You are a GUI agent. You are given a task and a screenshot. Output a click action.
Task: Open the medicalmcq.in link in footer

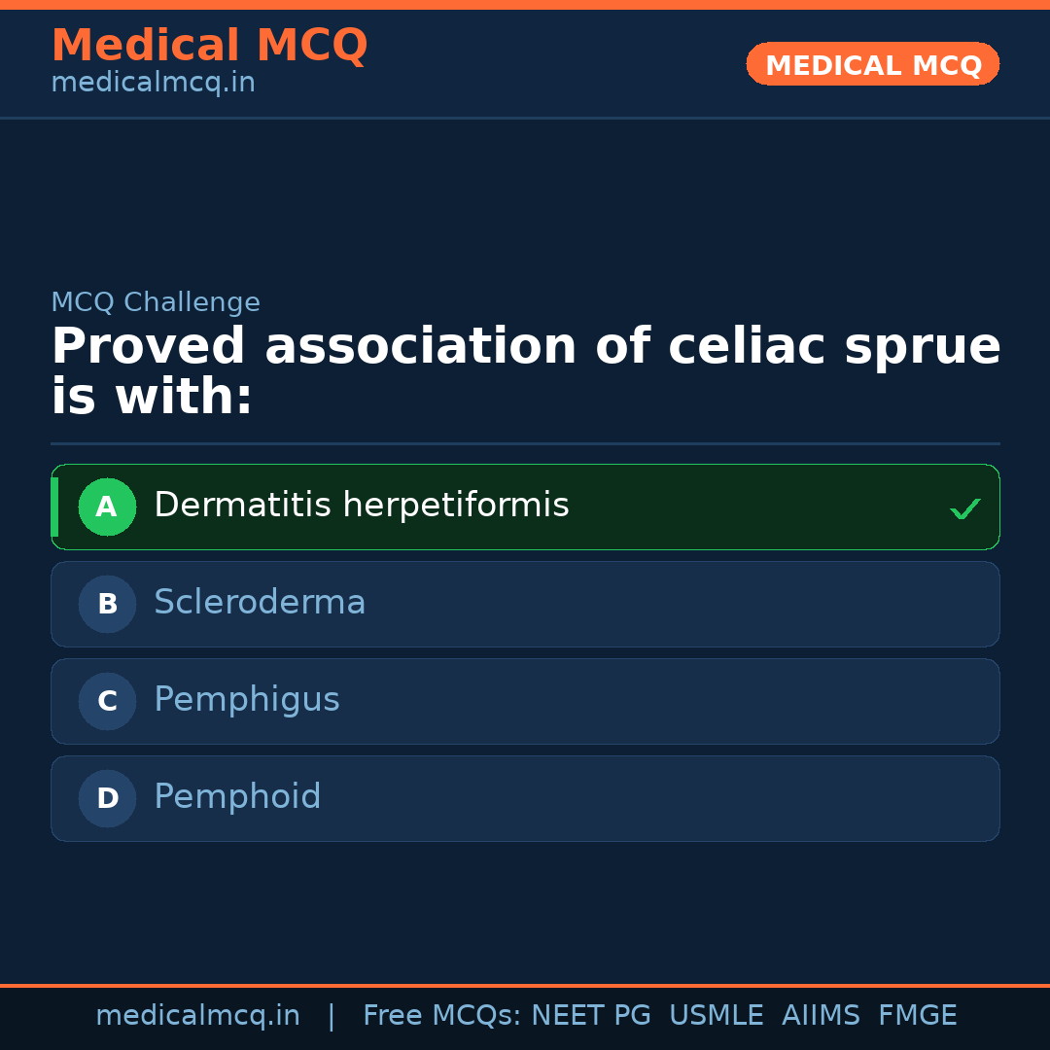[197, 1016]
